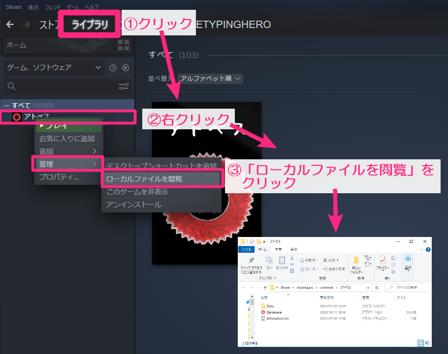The width and height of the screenshot is (448, 354).
Task: Click the アトペス game icon in the library list
Action: 17,117
